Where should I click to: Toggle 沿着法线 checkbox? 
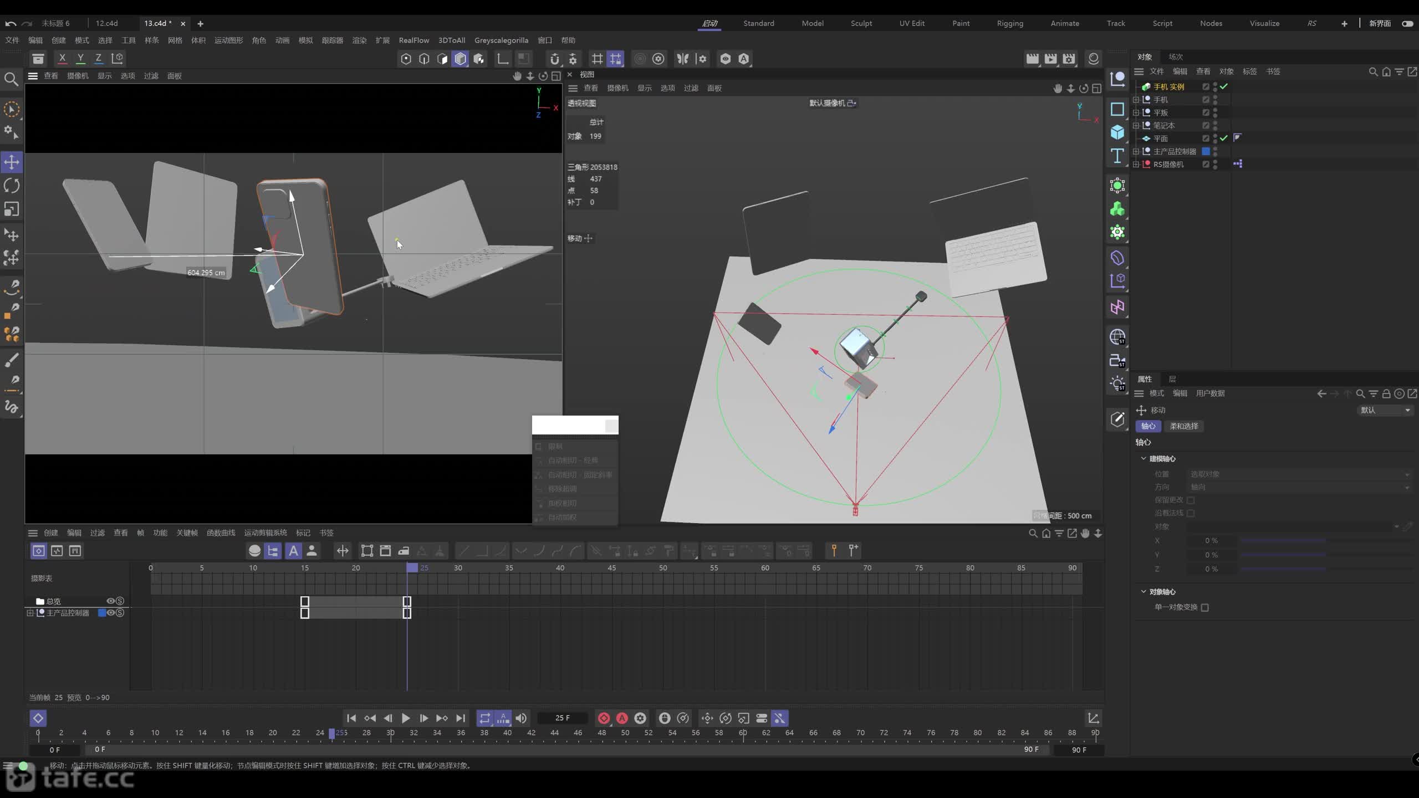tap(1191, 513)
